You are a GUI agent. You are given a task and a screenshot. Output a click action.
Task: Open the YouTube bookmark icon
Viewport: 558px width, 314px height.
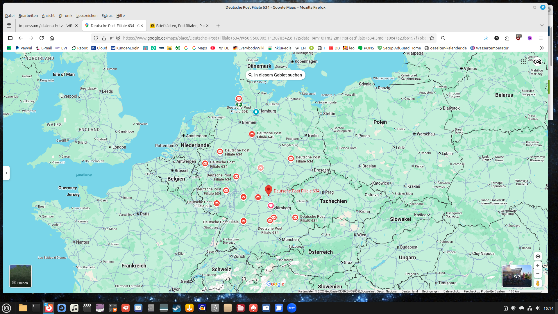(213, 48)
